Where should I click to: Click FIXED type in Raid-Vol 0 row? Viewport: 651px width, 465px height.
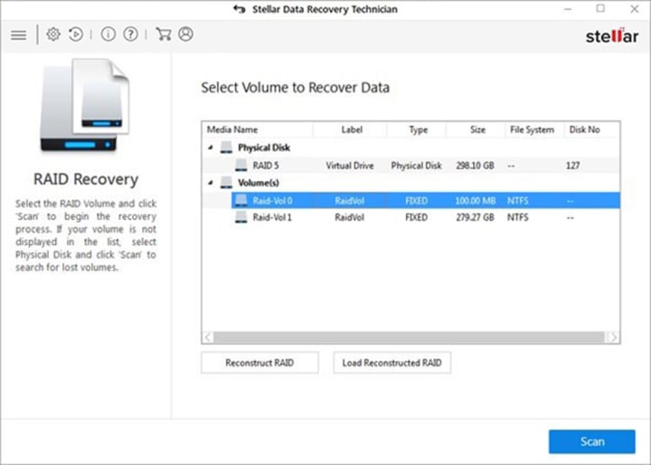click(x=416, y=201)
